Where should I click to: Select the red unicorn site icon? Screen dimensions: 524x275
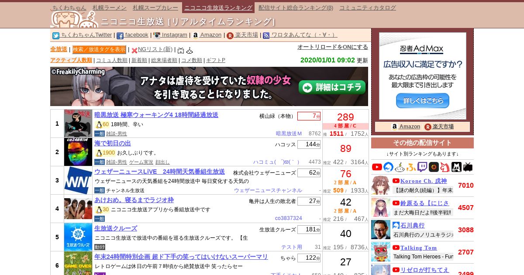445,167
